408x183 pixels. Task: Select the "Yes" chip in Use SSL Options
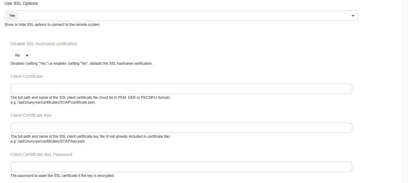[x=12, y=16]
